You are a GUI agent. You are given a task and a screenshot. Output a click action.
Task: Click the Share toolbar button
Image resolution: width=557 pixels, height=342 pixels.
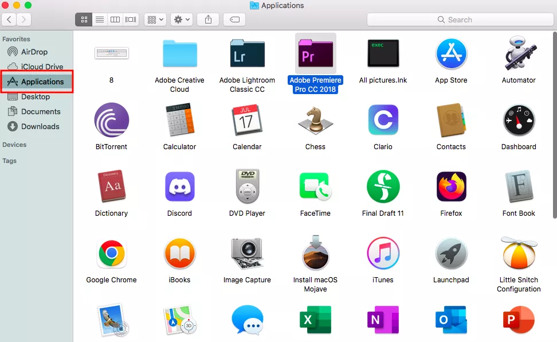pos(208,20)
